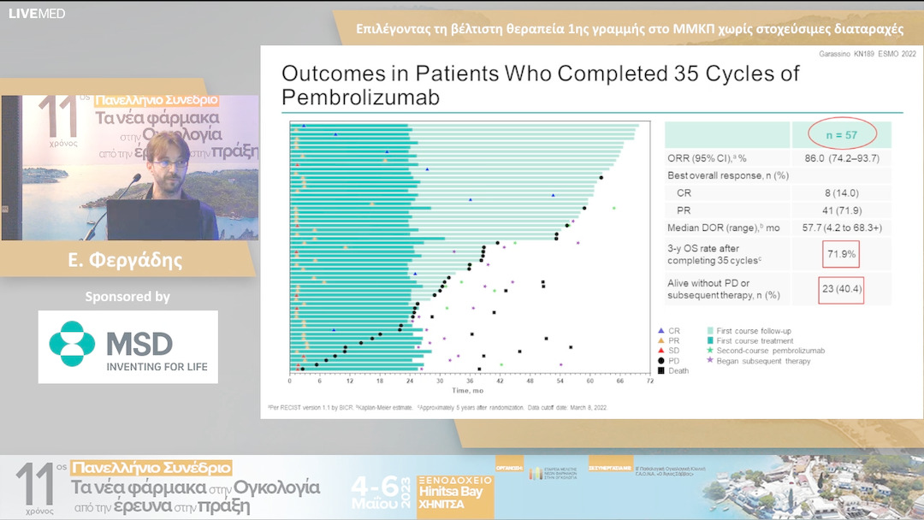Click the red SD triangle legend icon
The width and height of the screenshot is (924, 520).
coord(661,351)
